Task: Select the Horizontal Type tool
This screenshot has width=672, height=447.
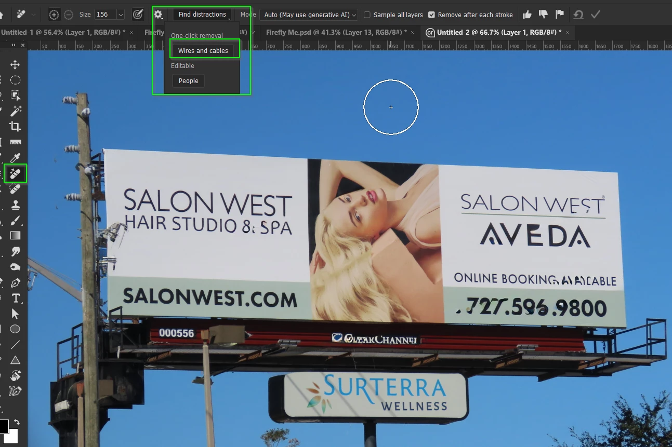Action: (15, 298)
